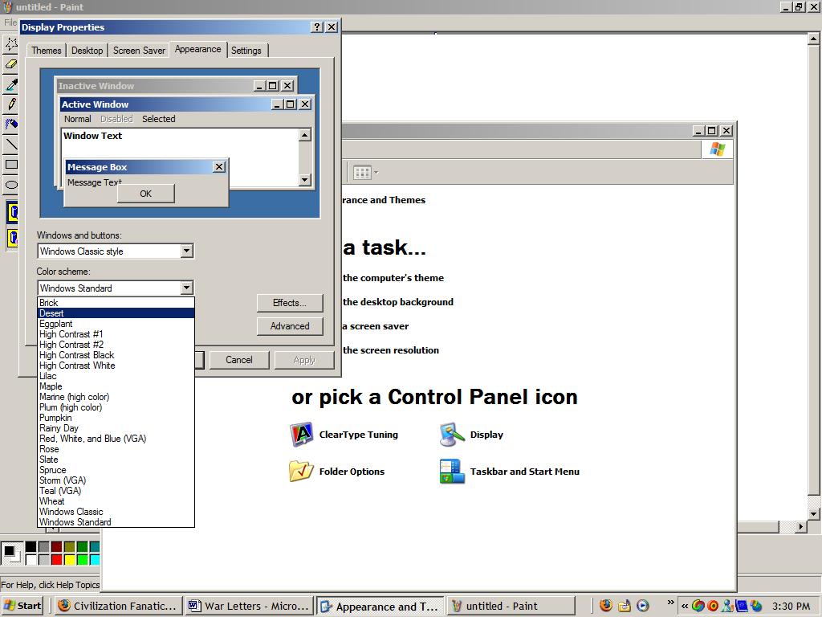This screenshot has height=617, width=822.
Task: Select Lilac in the scheme list
Action: pos(116,376)
